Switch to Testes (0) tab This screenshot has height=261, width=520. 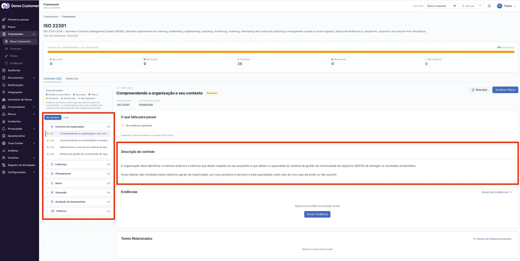click(72, 79)
